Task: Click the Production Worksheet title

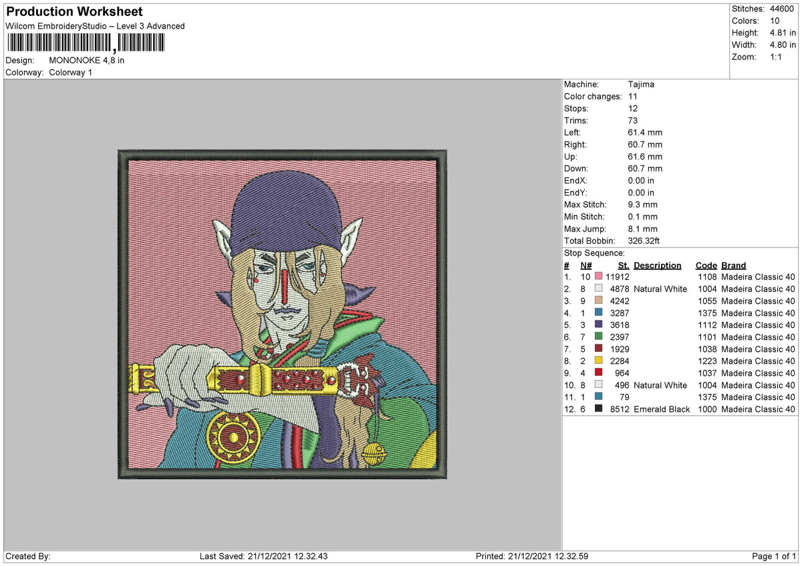Action: (74, 12)
